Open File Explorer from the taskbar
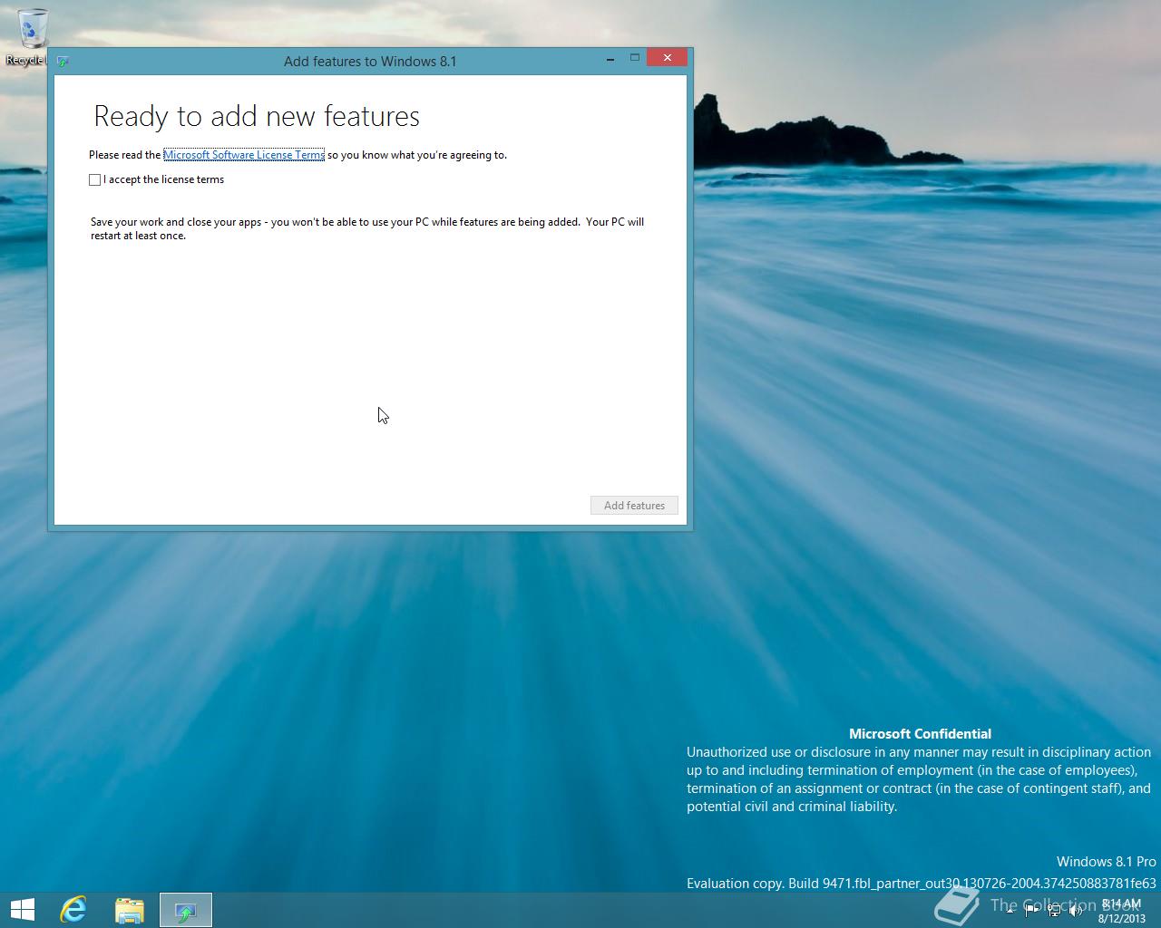Image resolution: width=1161 pixels, height=928 pixels. click(130, 910)
